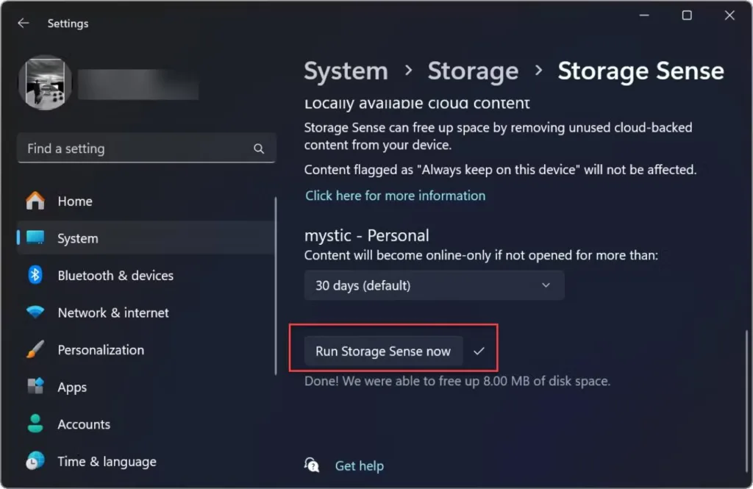Open the Get help link
The image size is (753, 489).
[x=359, y=465]
